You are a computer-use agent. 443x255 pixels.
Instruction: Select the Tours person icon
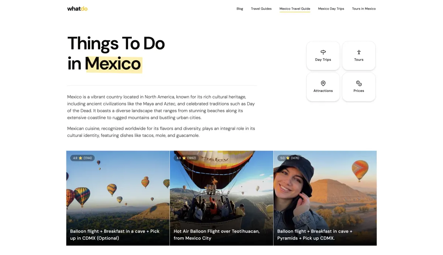[x=359, y=52]
